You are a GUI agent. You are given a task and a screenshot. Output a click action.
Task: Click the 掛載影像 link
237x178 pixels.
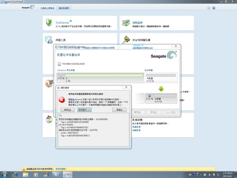coord(137,127)
